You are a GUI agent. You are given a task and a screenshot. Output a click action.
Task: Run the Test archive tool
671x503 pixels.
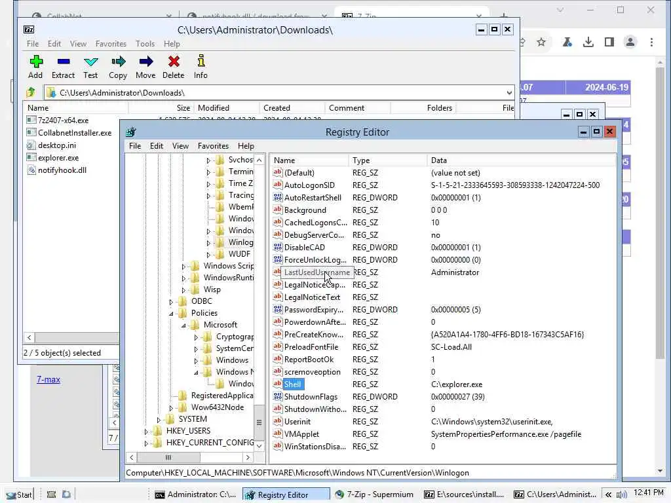[x=90, y=67]
